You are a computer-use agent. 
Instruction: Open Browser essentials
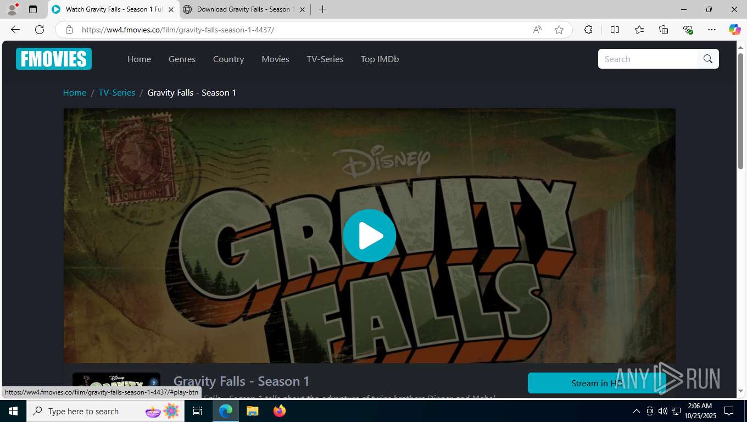688,30
